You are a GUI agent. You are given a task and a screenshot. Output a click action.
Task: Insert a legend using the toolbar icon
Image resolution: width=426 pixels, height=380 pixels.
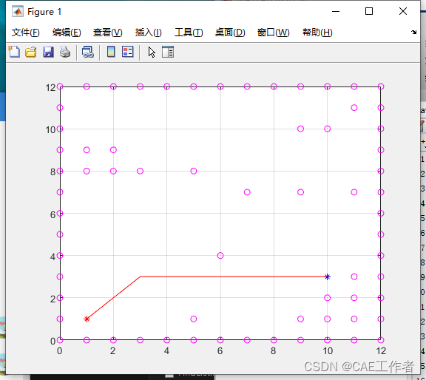tap(128, 52)
